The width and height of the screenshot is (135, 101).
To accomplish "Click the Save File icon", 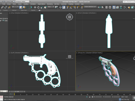I will [4, 1].
